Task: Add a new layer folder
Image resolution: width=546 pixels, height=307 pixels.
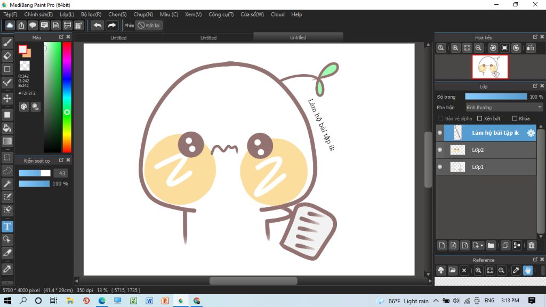Action: (491, 245)
